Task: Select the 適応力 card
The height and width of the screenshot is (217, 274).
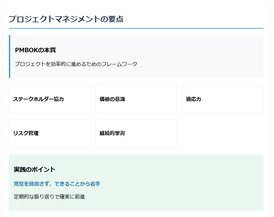Action: 222,99
